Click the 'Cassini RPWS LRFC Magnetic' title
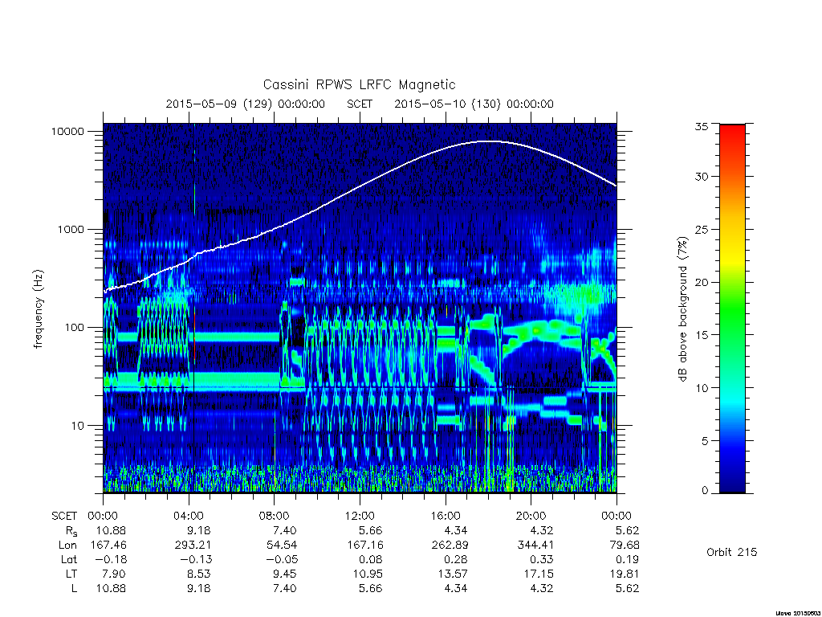This screenshot has width=822, height=617. 359,84
